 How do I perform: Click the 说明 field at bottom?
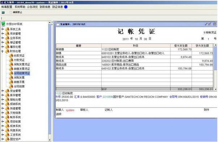coord(59,114)
